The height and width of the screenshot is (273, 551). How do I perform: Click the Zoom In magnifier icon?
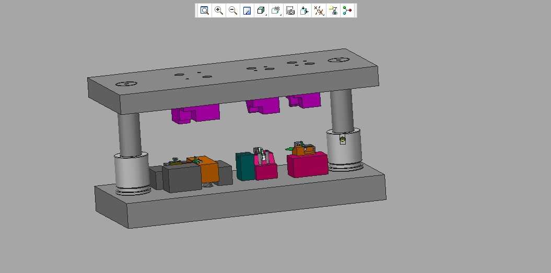click(x=219, y=10)
